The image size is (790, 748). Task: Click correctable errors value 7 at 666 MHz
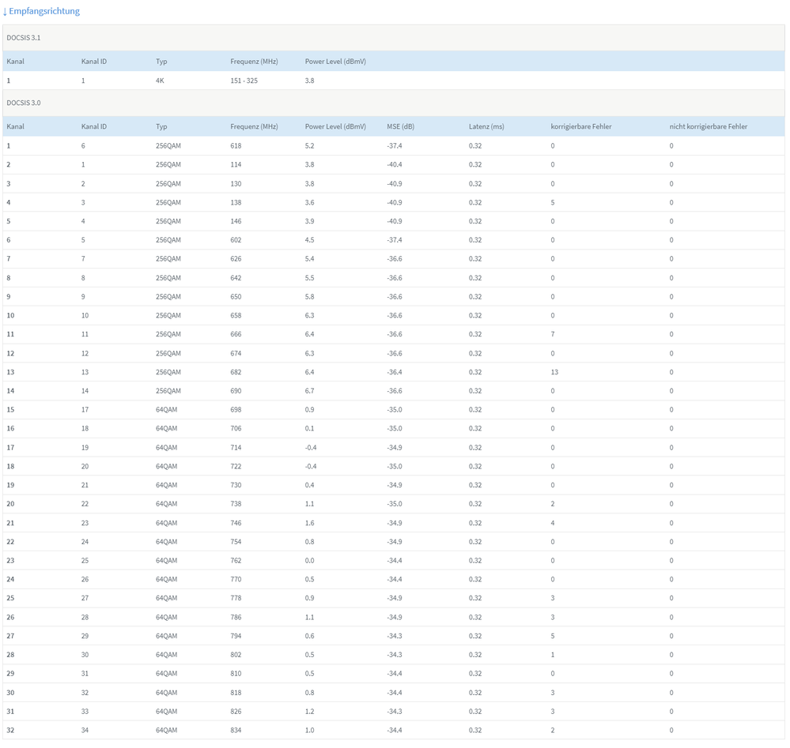pos(553,334)
